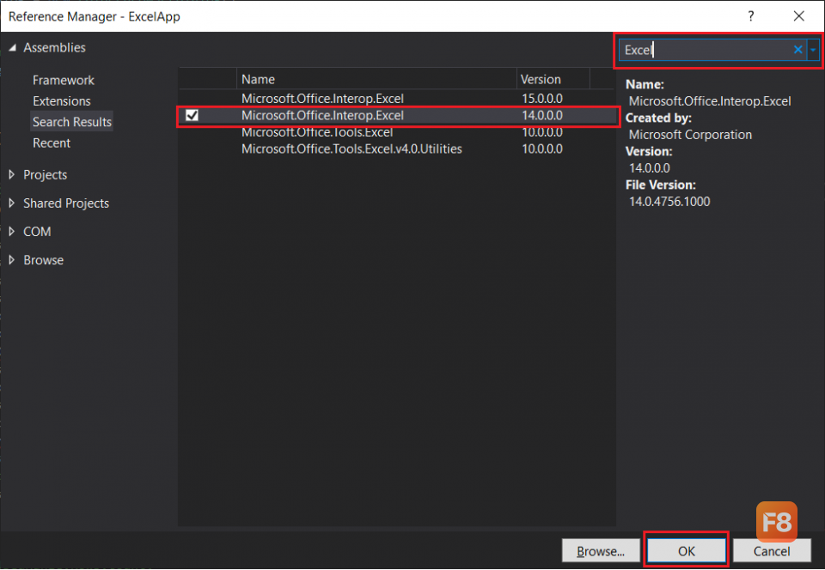This screenshot has width=825, height=570.
Task: Select the Extensions category
Action: [62, 101]
